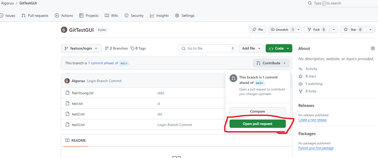378x158 pixels.
Task: Click Create a new release link
Action: [x=312, y=120]
